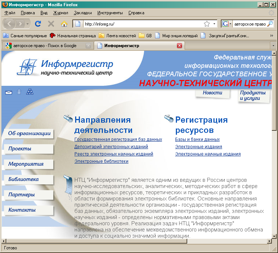Open Электронные научные издания link
The image size is (278, 253).
(x=208, y=154)
